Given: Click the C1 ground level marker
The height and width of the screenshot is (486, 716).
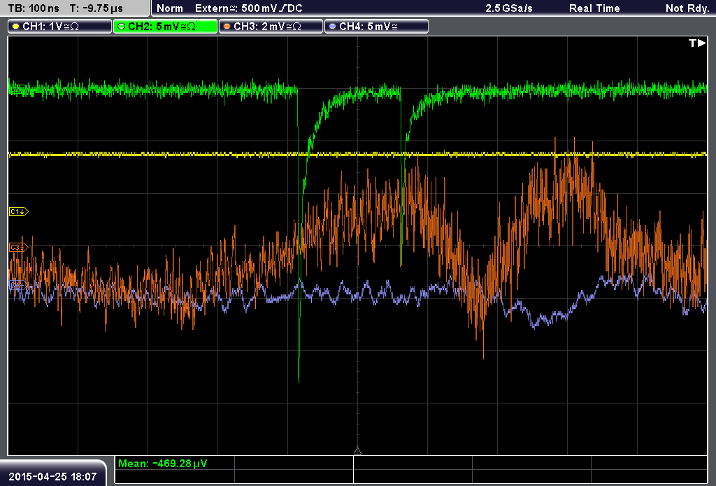Looking at the screenshot, I should [19, 211].
